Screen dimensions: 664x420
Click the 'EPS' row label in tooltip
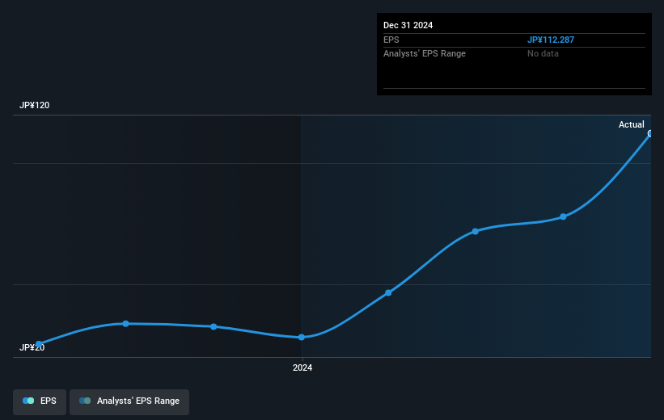tap(391, 40)
